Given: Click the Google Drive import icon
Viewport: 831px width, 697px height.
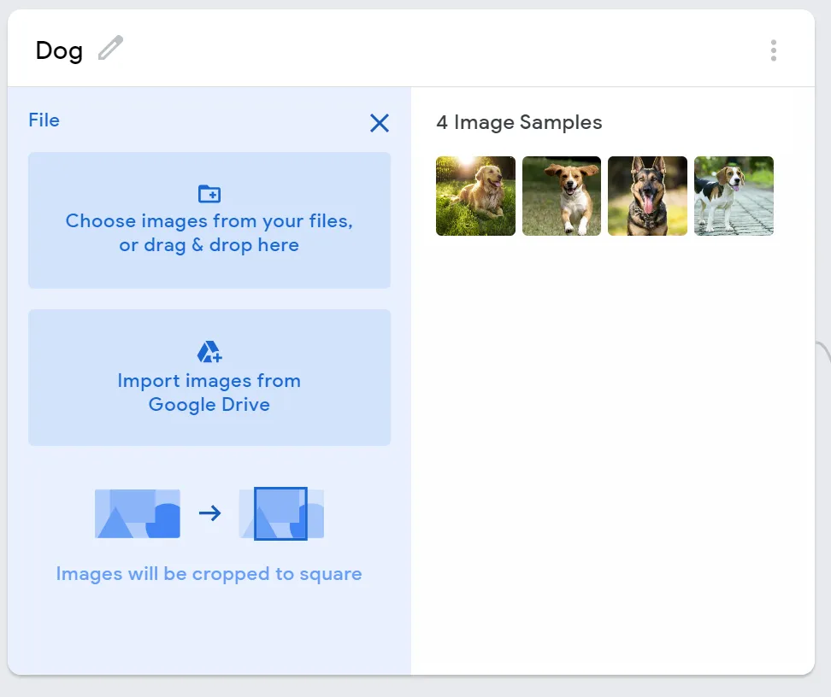Looking at the screenshot, I should pyautogui.click(x=209, y=352).
